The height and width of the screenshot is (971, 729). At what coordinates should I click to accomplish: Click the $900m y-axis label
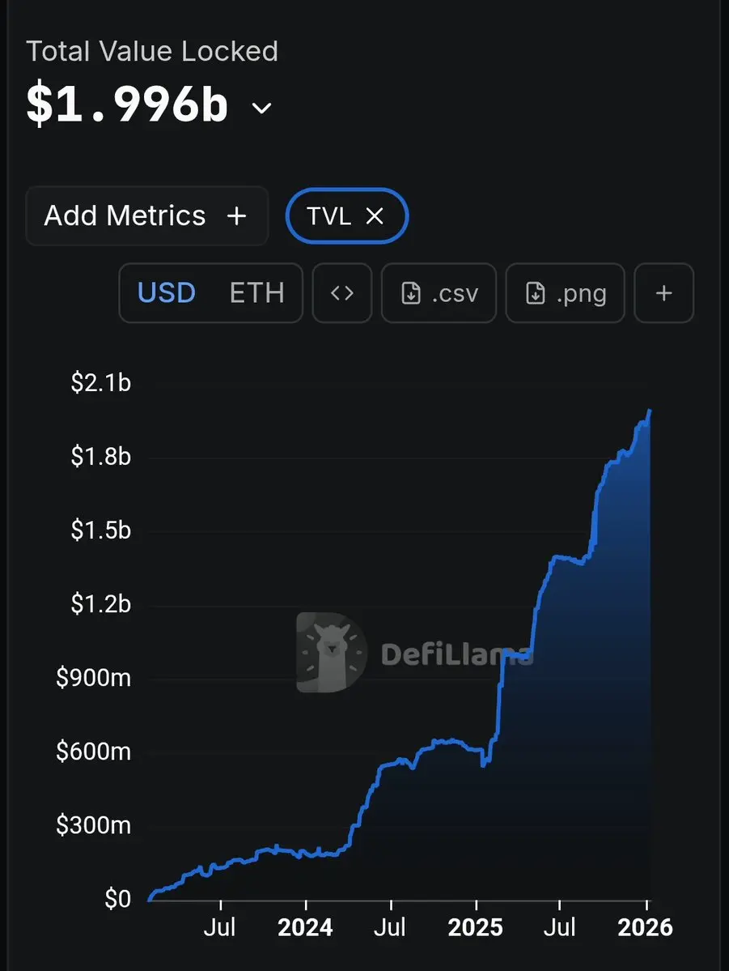tap(94, 678)
